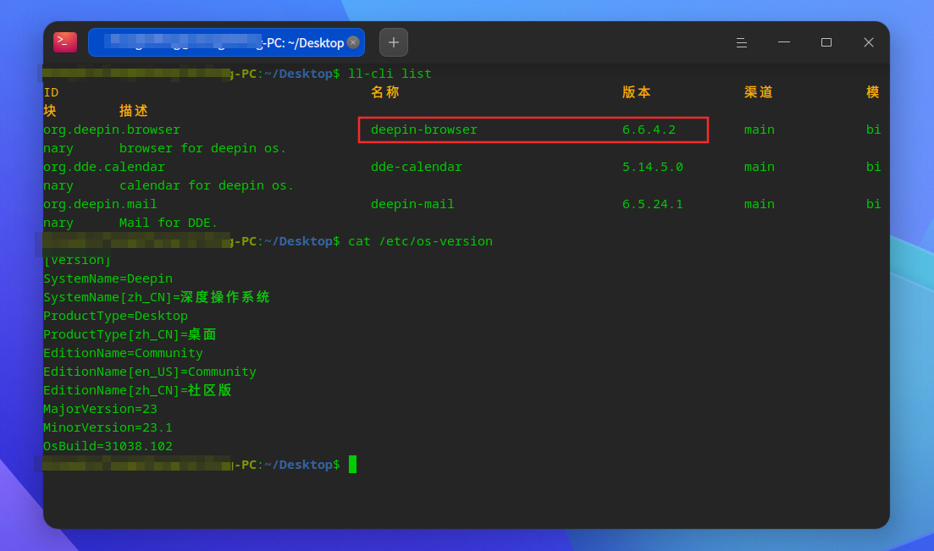Maximize the terminal window
This screenshot has height=551, width=934.
(826, 42)
